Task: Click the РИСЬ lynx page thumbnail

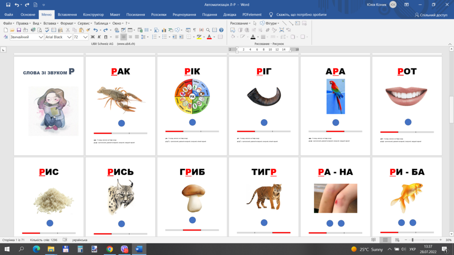Action: pyautogui.click(x=120, y=197)
